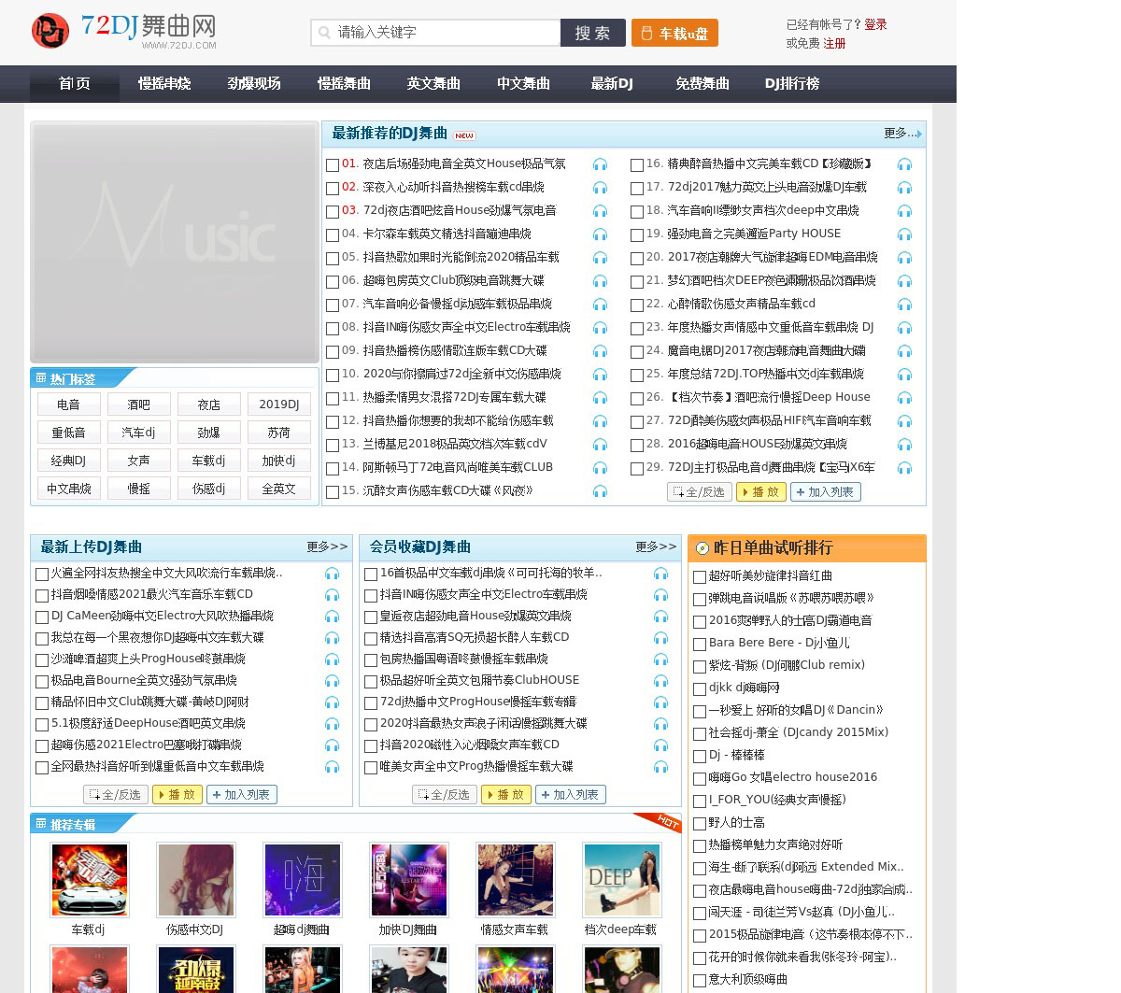Open the 英文舞曲 navigation menu item
The width and height of the screenshot is (1121, 993).
tap(433, 84)
